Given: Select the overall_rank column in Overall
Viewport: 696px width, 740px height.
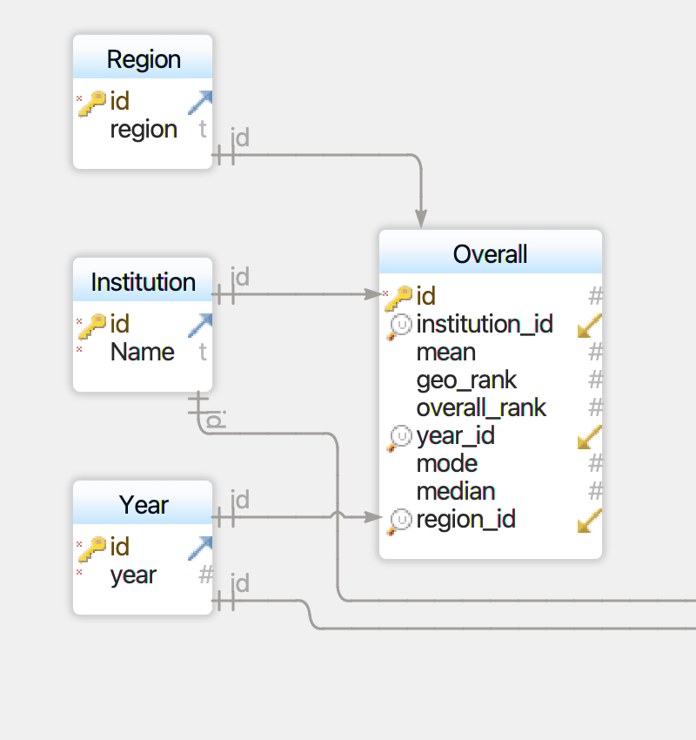Looking at the screenshot, I should pos(481,407).
